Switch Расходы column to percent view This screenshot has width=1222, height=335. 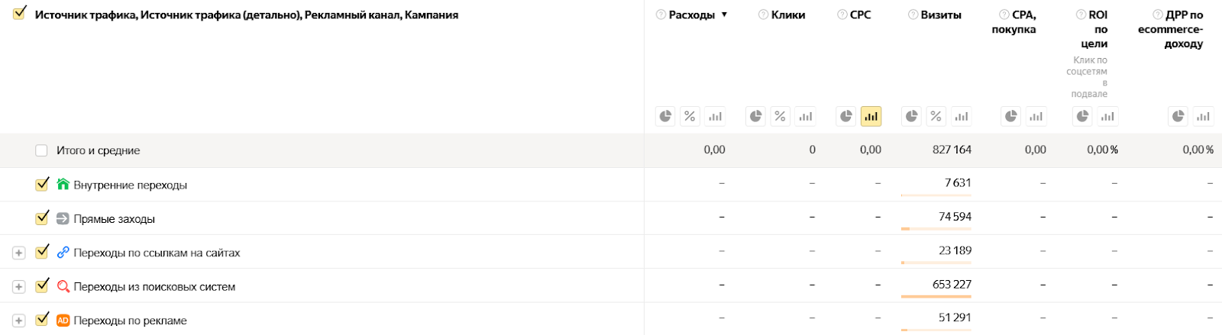point(690,116)
